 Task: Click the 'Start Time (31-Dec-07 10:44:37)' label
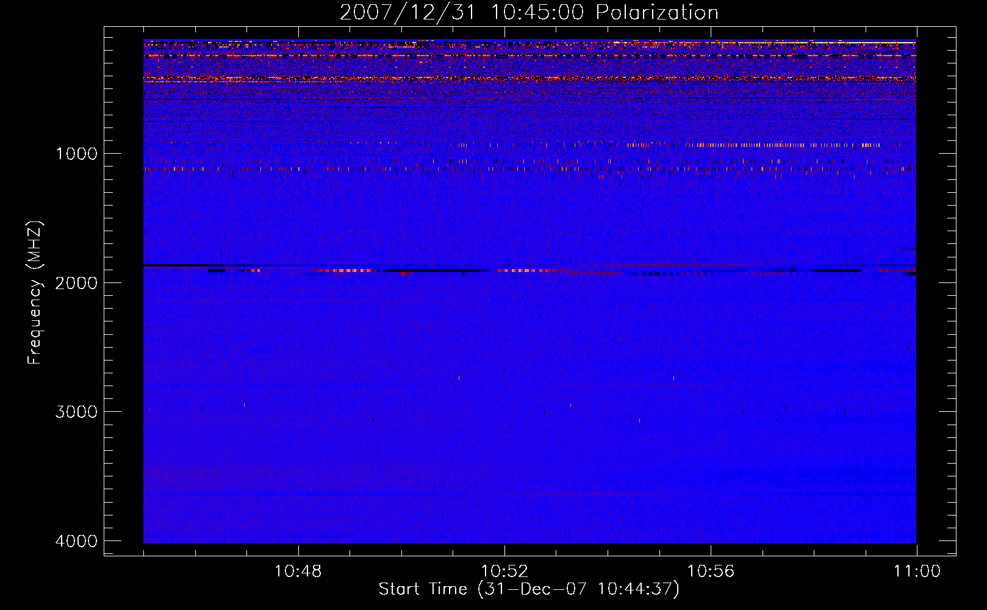(x=529, y=589)
